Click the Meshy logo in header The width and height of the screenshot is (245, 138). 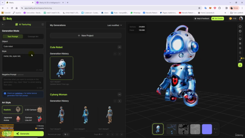7,19
